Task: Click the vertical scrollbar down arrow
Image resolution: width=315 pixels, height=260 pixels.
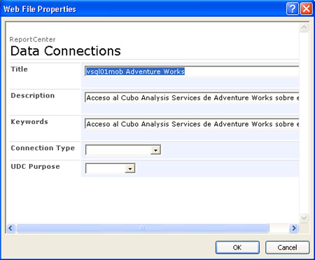Action: tap(304, 218)
